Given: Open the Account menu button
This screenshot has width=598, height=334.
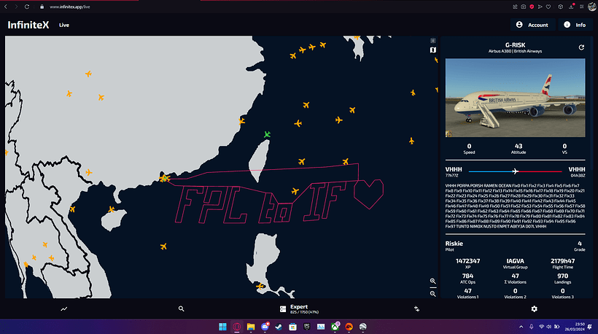Looking at the screenshot, I should coord(532,25).
